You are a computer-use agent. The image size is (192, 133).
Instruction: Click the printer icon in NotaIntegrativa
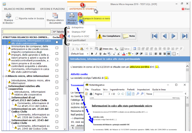(91, 94)
